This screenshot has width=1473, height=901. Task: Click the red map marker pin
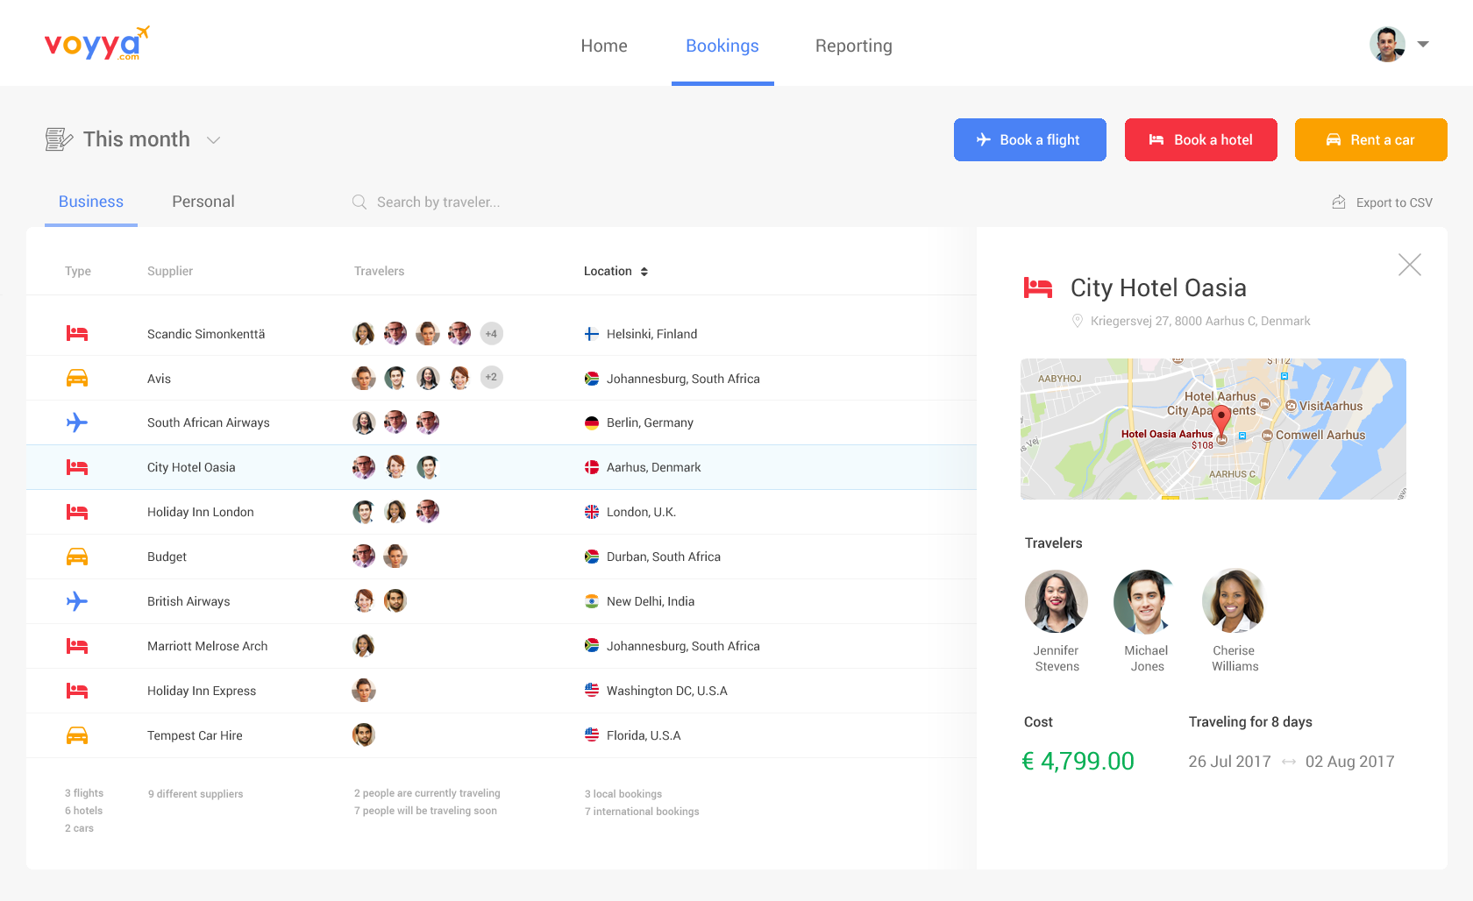(x=1220, y=421)
